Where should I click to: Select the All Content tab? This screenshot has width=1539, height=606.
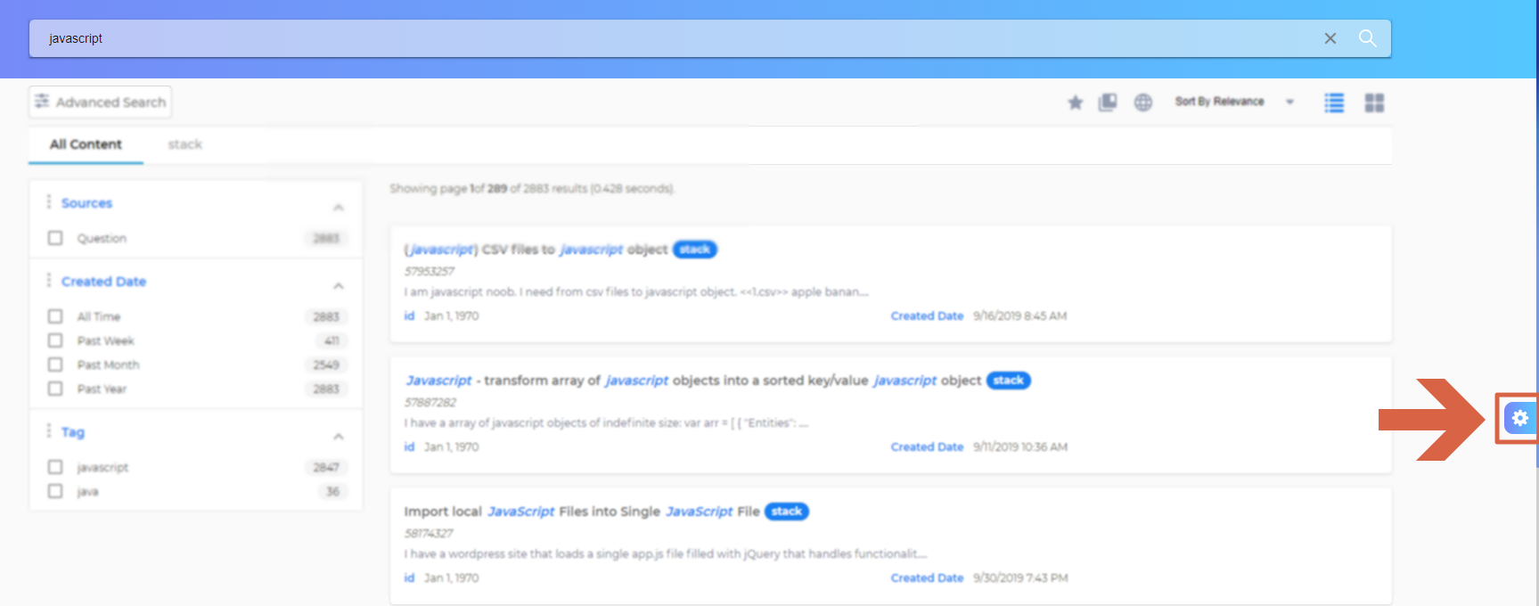coord(86,144)
